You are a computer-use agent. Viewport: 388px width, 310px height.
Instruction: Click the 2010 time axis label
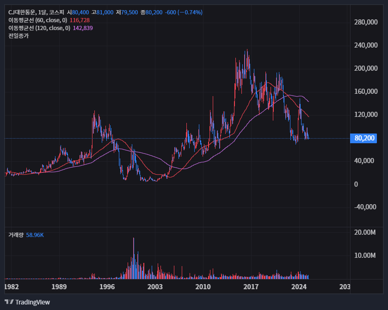203,287
